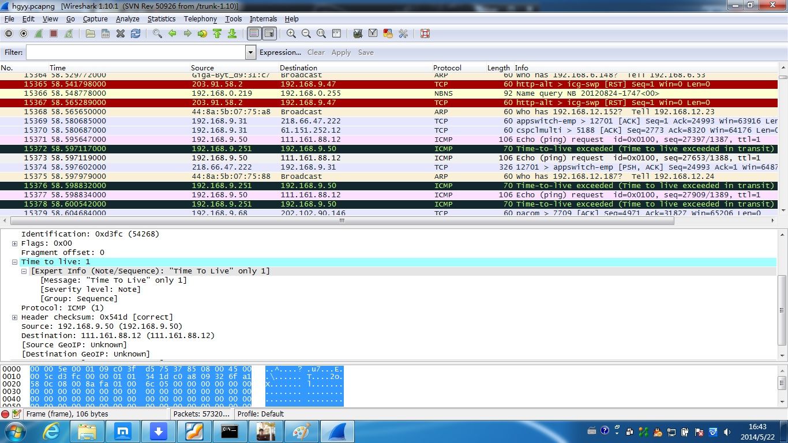Click the expert info red circle in status bar
Image resolution: width=788 pixels, height=443 pixels.
click(x=5, y=414)
